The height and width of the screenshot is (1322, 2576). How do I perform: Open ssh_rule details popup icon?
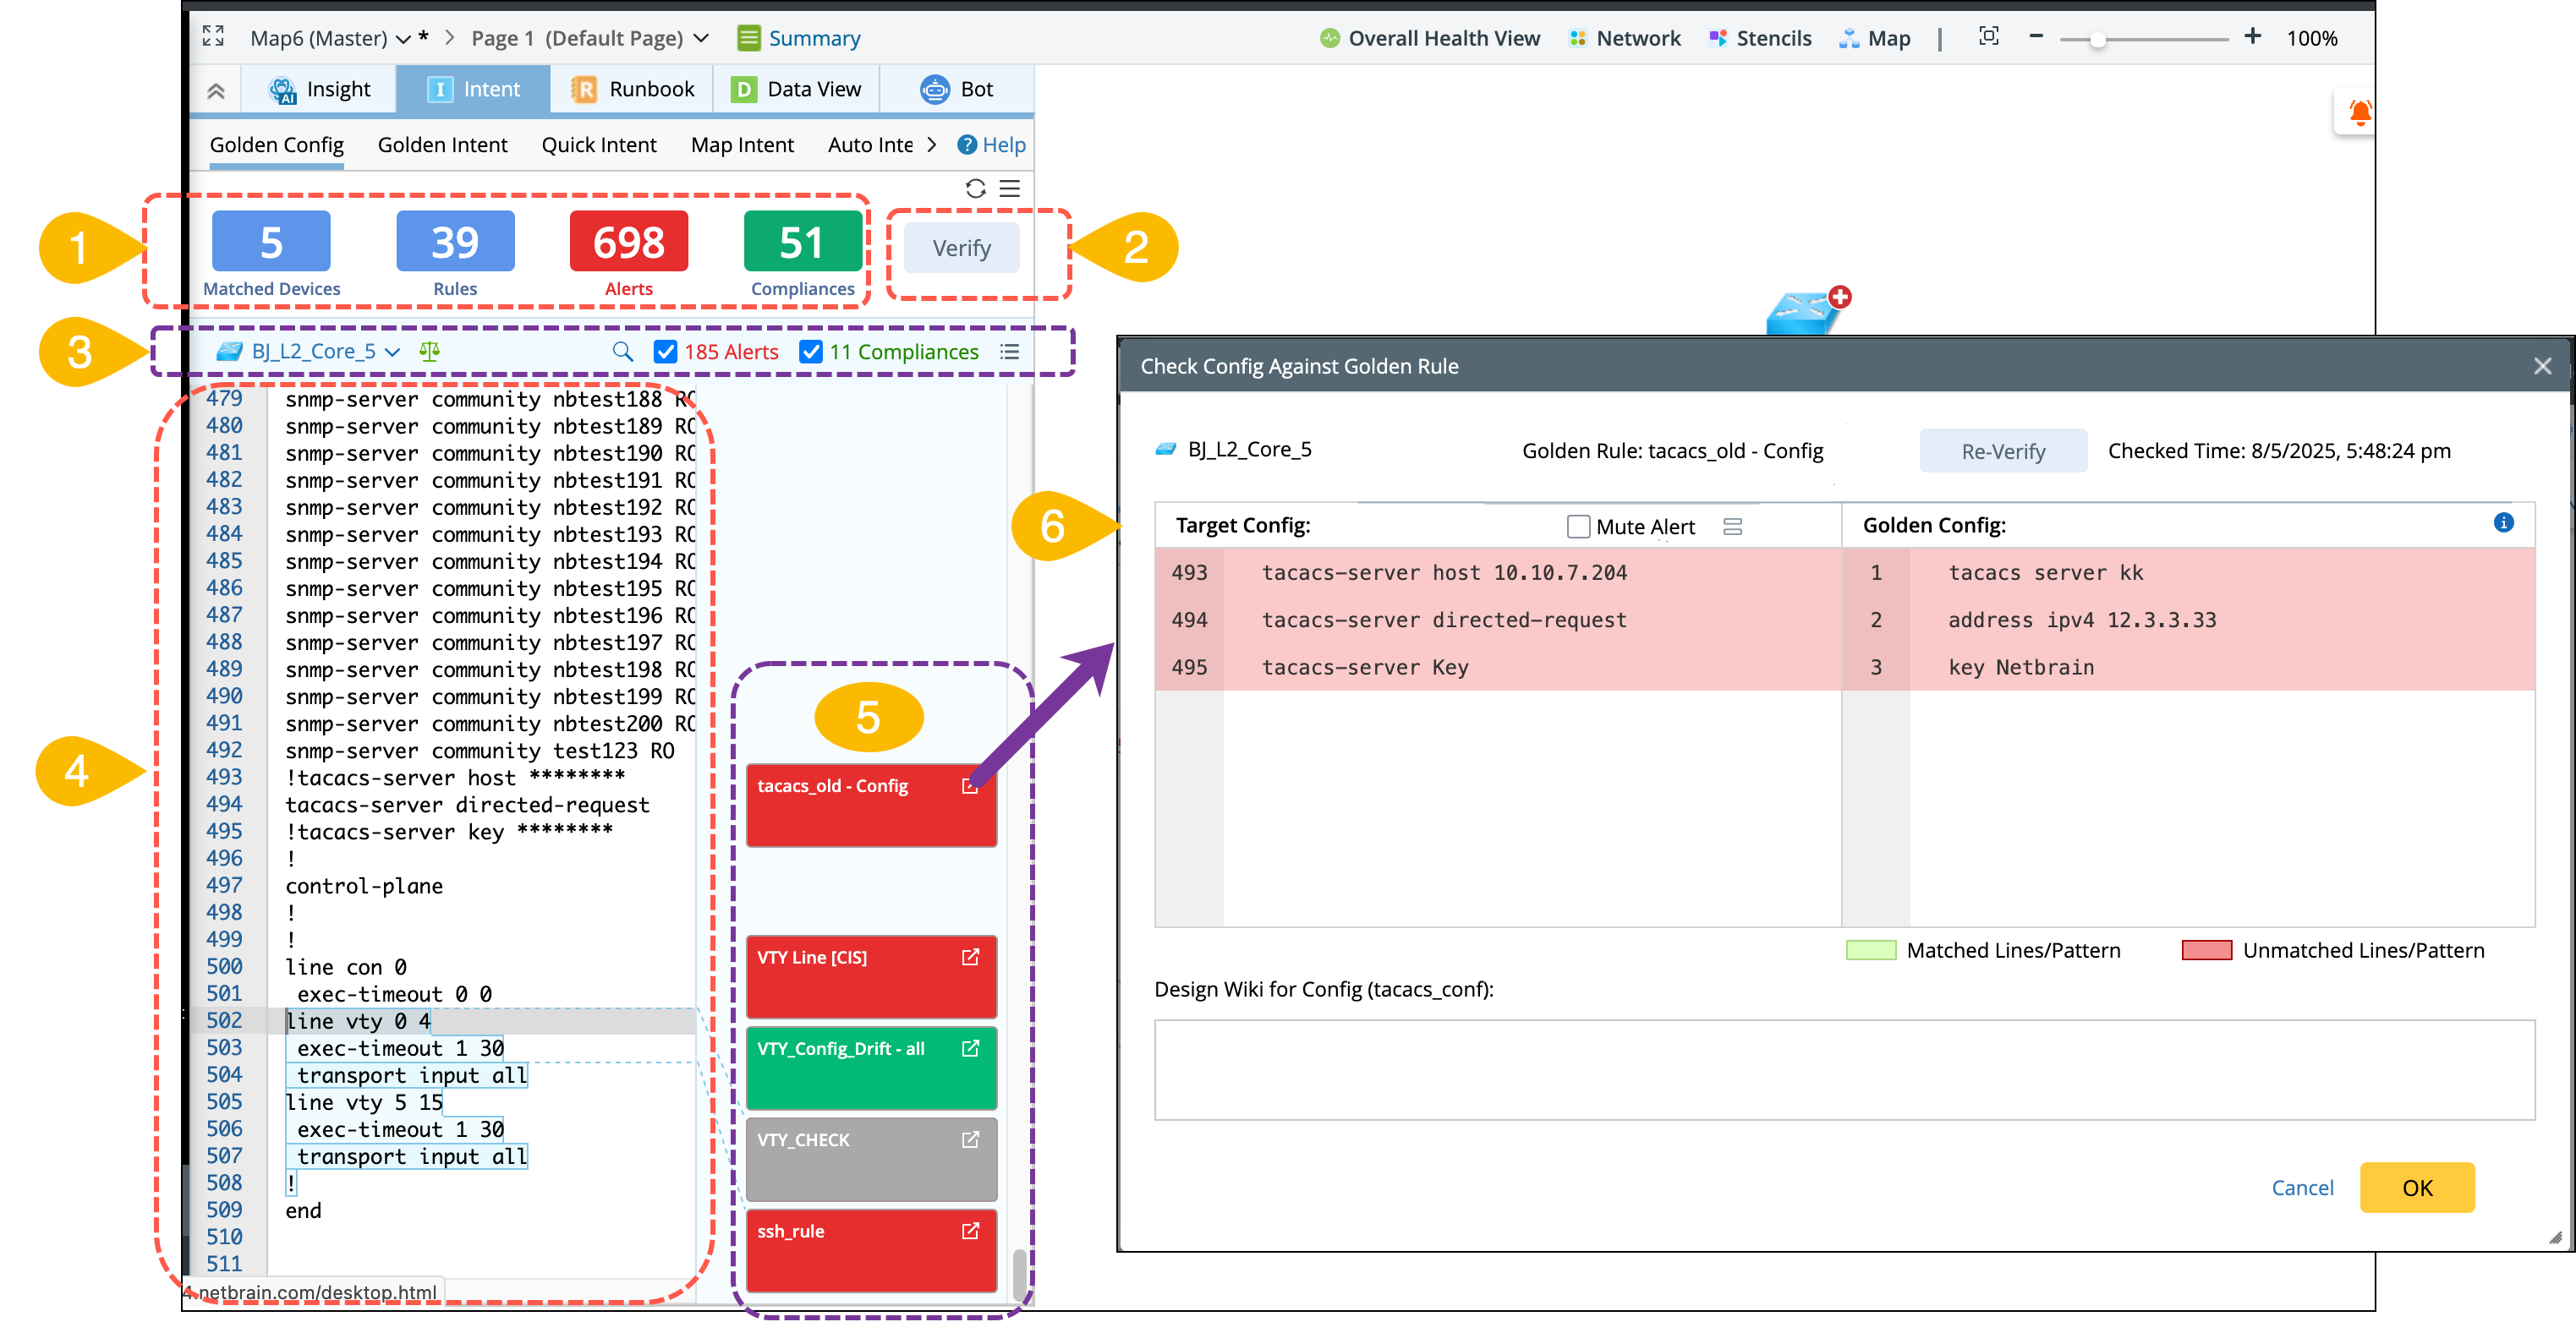click(x=969, y=1231)
